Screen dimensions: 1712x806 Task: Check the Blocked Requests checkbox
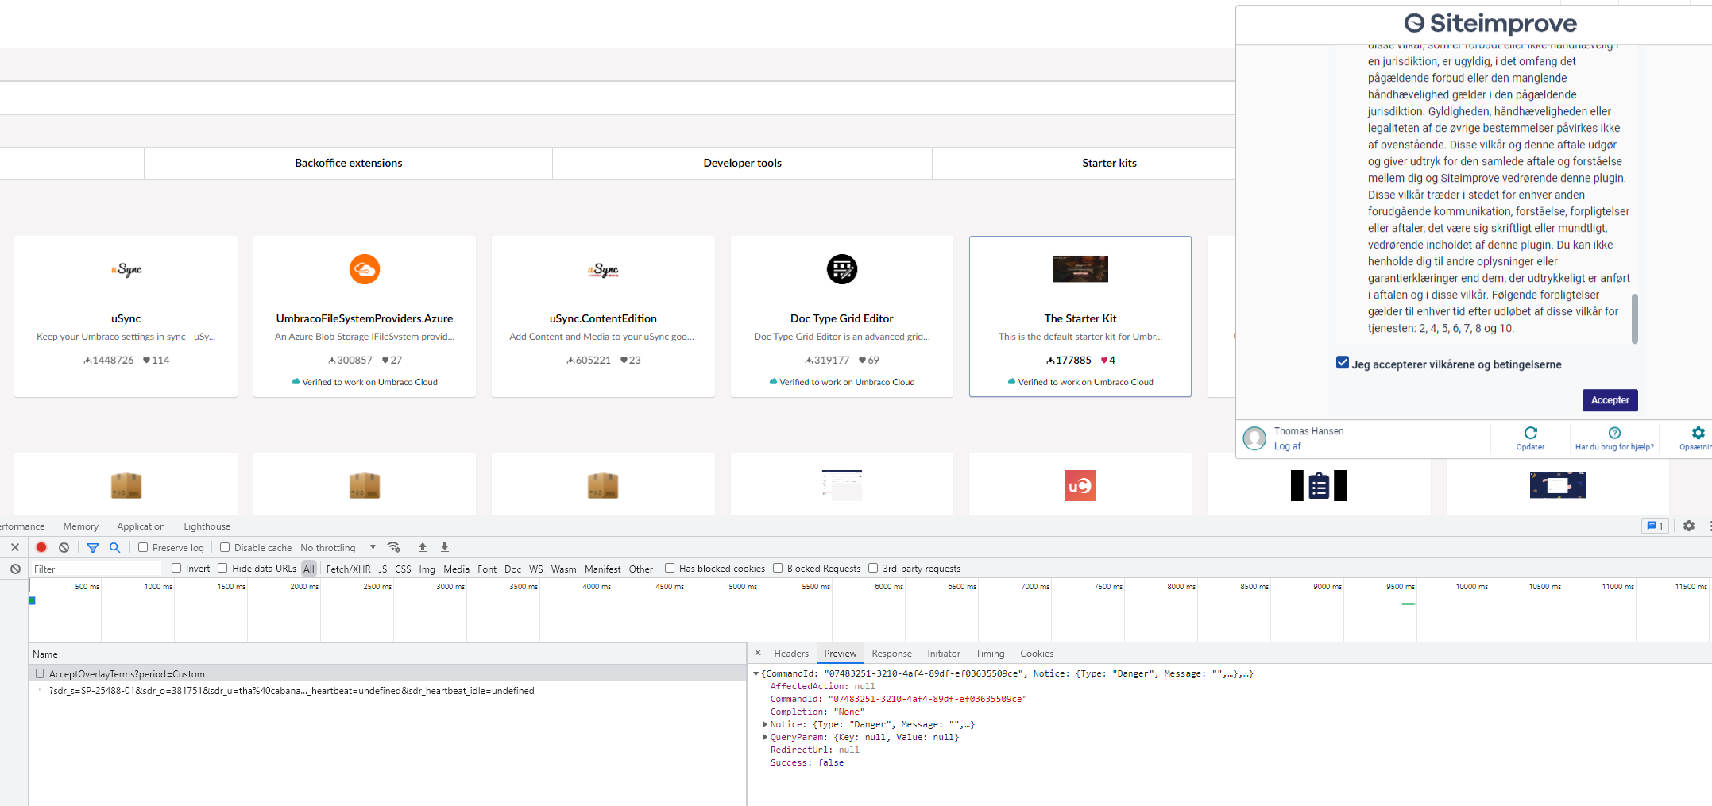click(778, 568)
